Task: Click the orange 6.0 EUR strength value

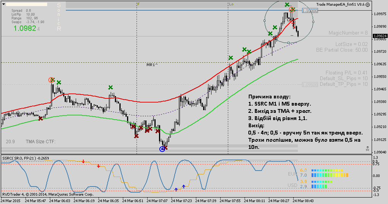Action: pos(304,171)
